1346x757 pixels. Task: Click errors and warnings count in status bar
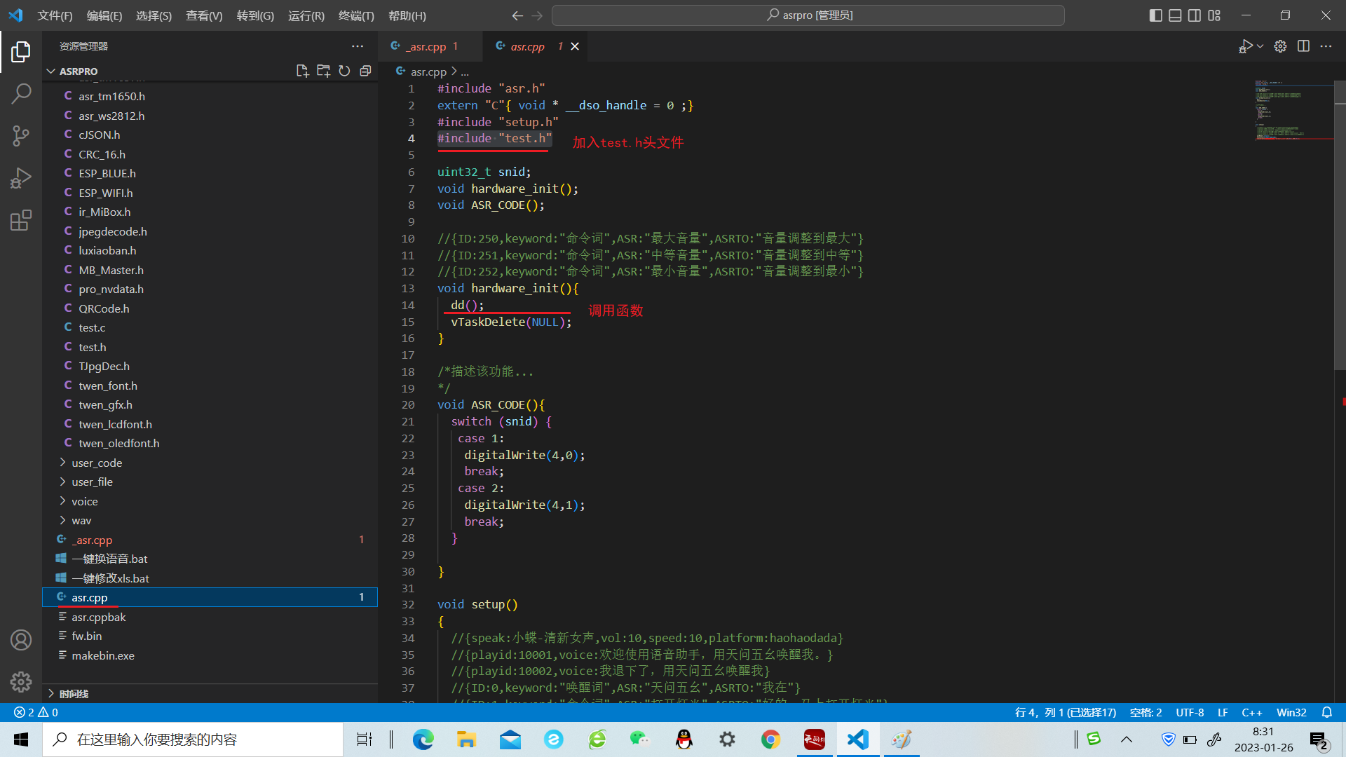pos(36,712)
